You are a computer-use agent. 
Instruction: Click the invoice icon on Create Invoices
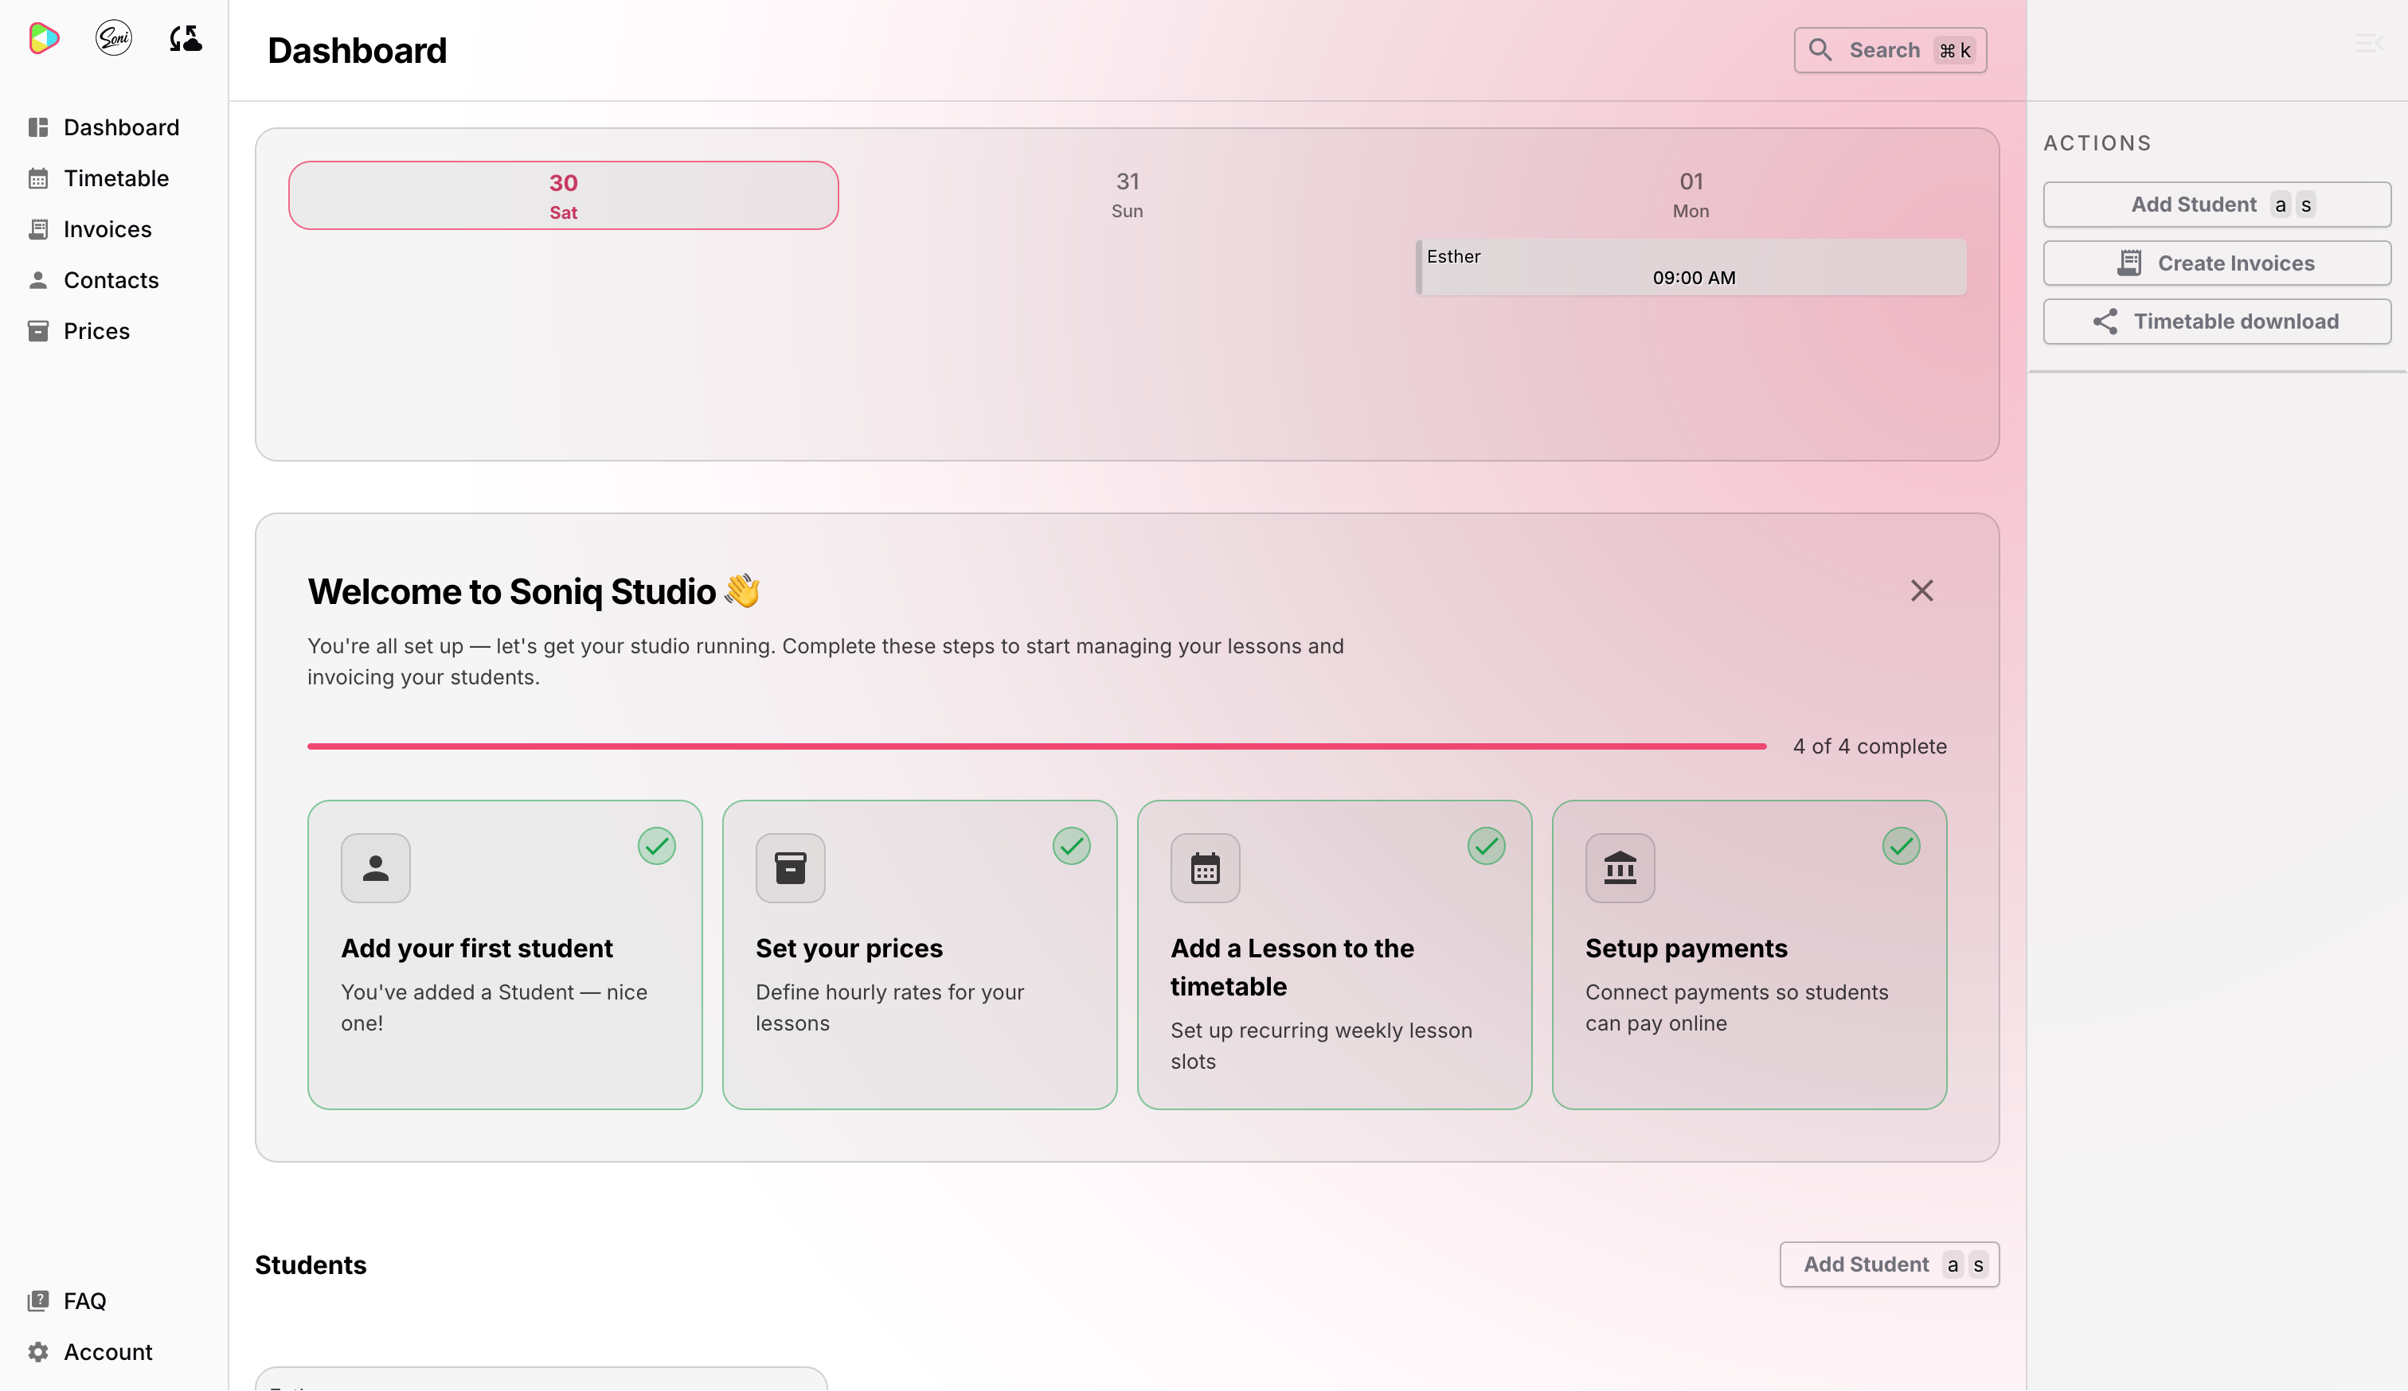click(x=2129, y=263)
